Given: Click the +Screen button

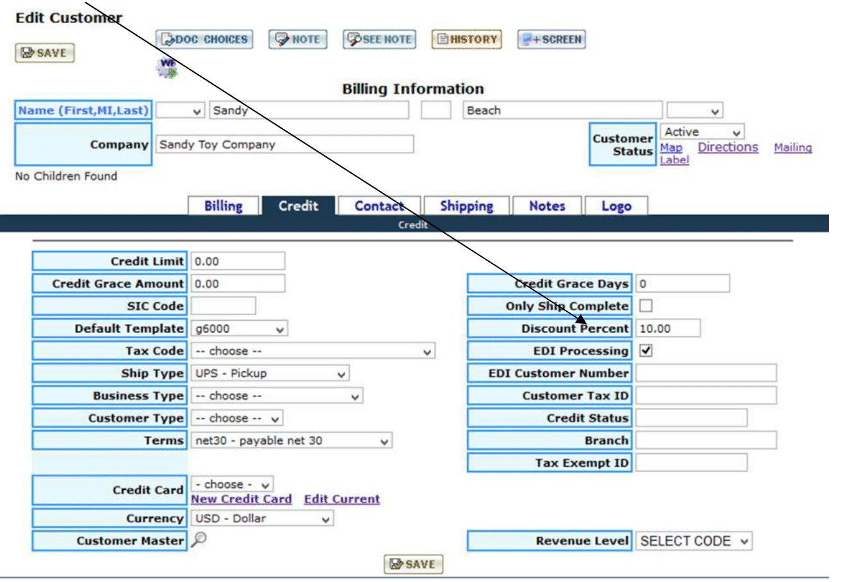Looking at the screenshot, I should click(551, 40).
